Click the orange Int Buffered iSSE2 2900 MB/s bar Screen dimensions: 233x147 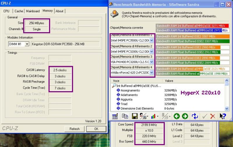[x=193, y=47]
